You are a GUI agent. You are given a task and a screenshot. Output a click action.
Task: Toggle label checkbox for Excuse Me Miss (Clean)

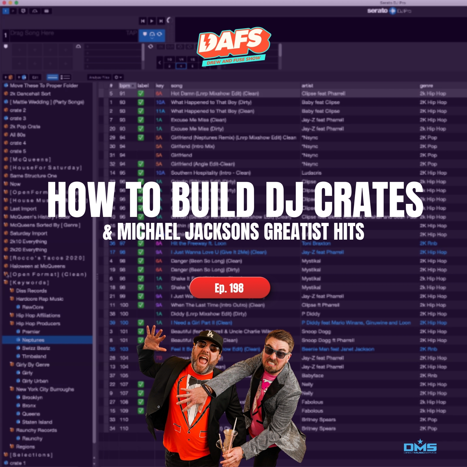tap(141, 120)
